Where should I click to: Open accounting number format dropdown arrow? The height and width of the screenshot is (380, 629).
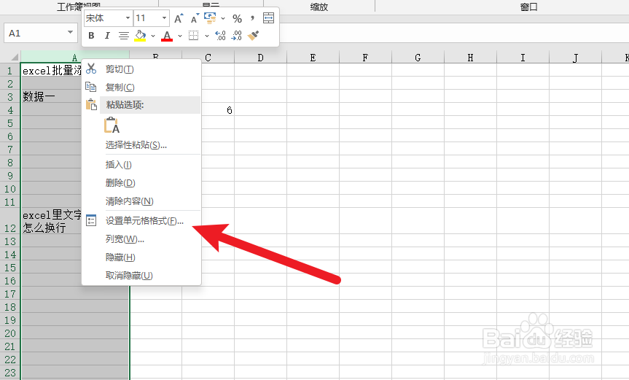coord(223,18)
